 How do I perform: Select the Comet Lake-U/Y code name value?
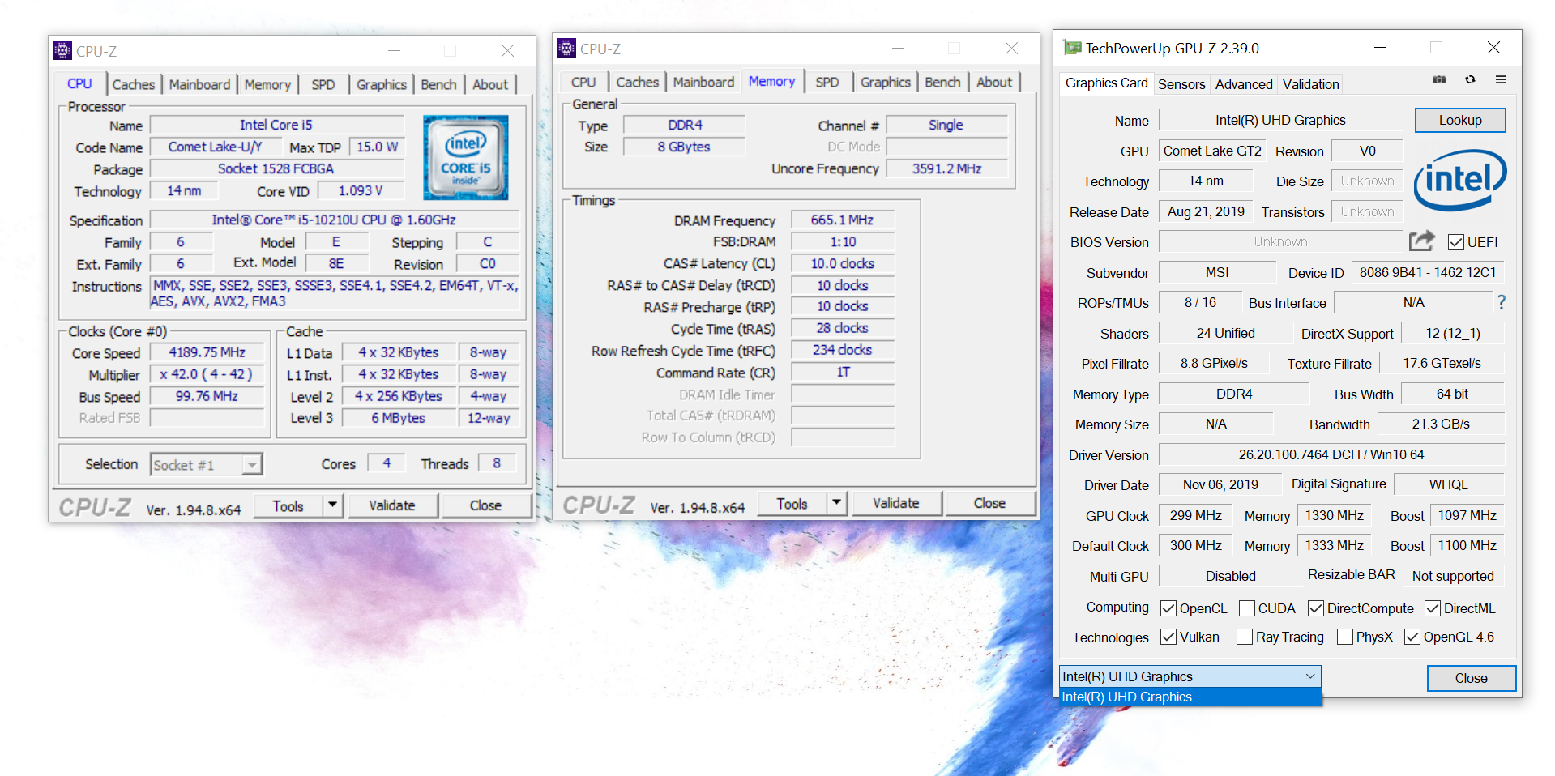tap(216, 147)
